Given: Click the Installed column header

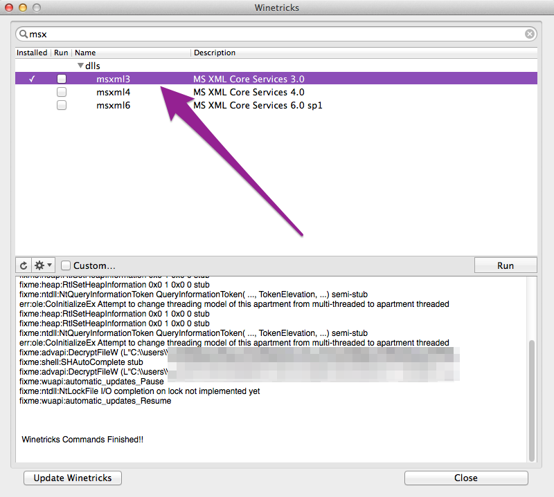Looking at the screenshot, I should pos(32,53).
